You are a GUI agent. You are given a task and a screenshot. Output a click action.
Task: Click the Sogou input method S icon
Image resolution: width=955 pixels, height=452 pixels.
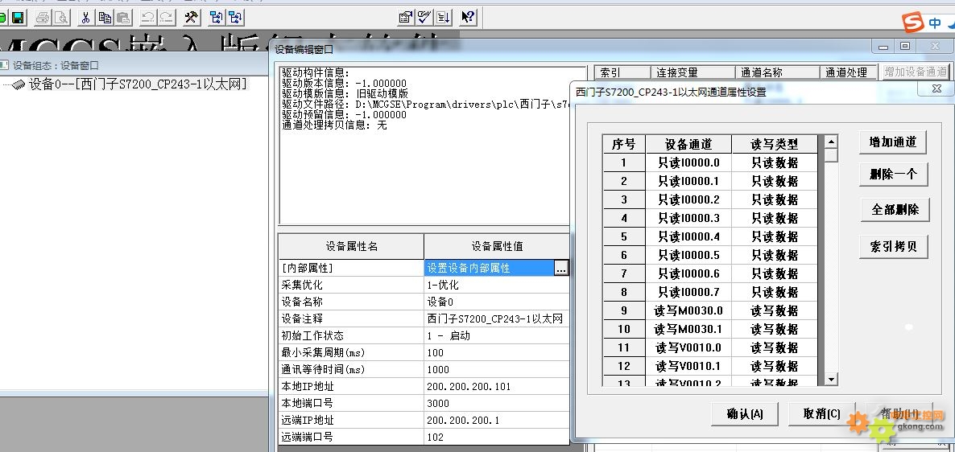913,23
